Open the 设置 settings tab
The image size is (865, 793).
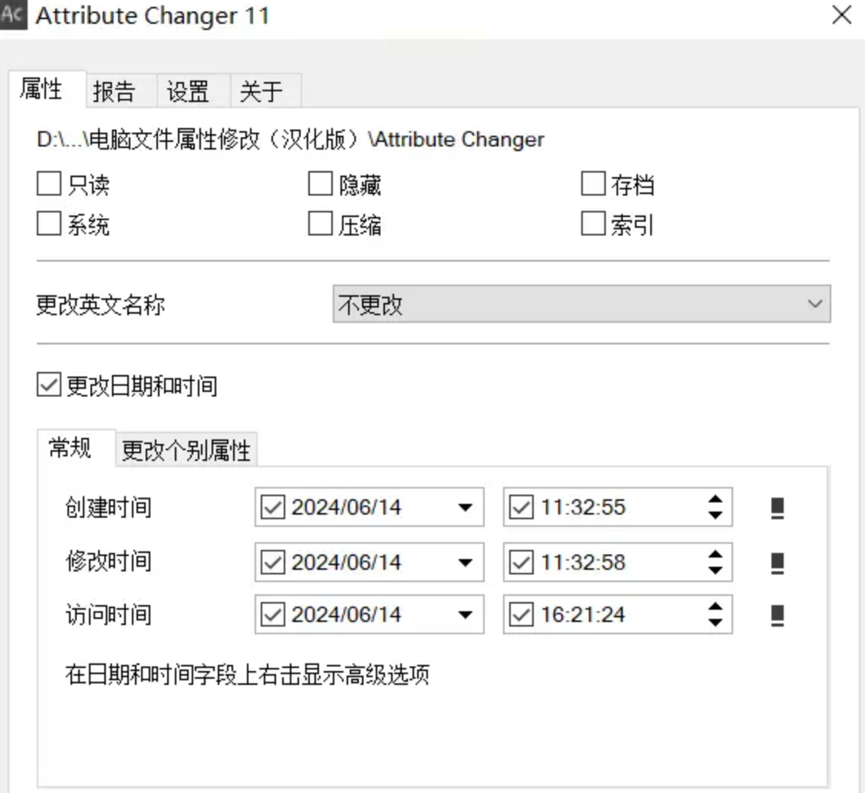tap(188, 92)
